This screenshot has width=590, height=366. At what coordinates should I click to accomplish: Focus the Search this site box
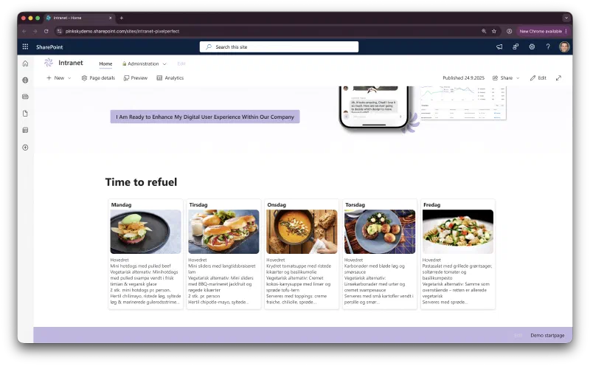279,46
